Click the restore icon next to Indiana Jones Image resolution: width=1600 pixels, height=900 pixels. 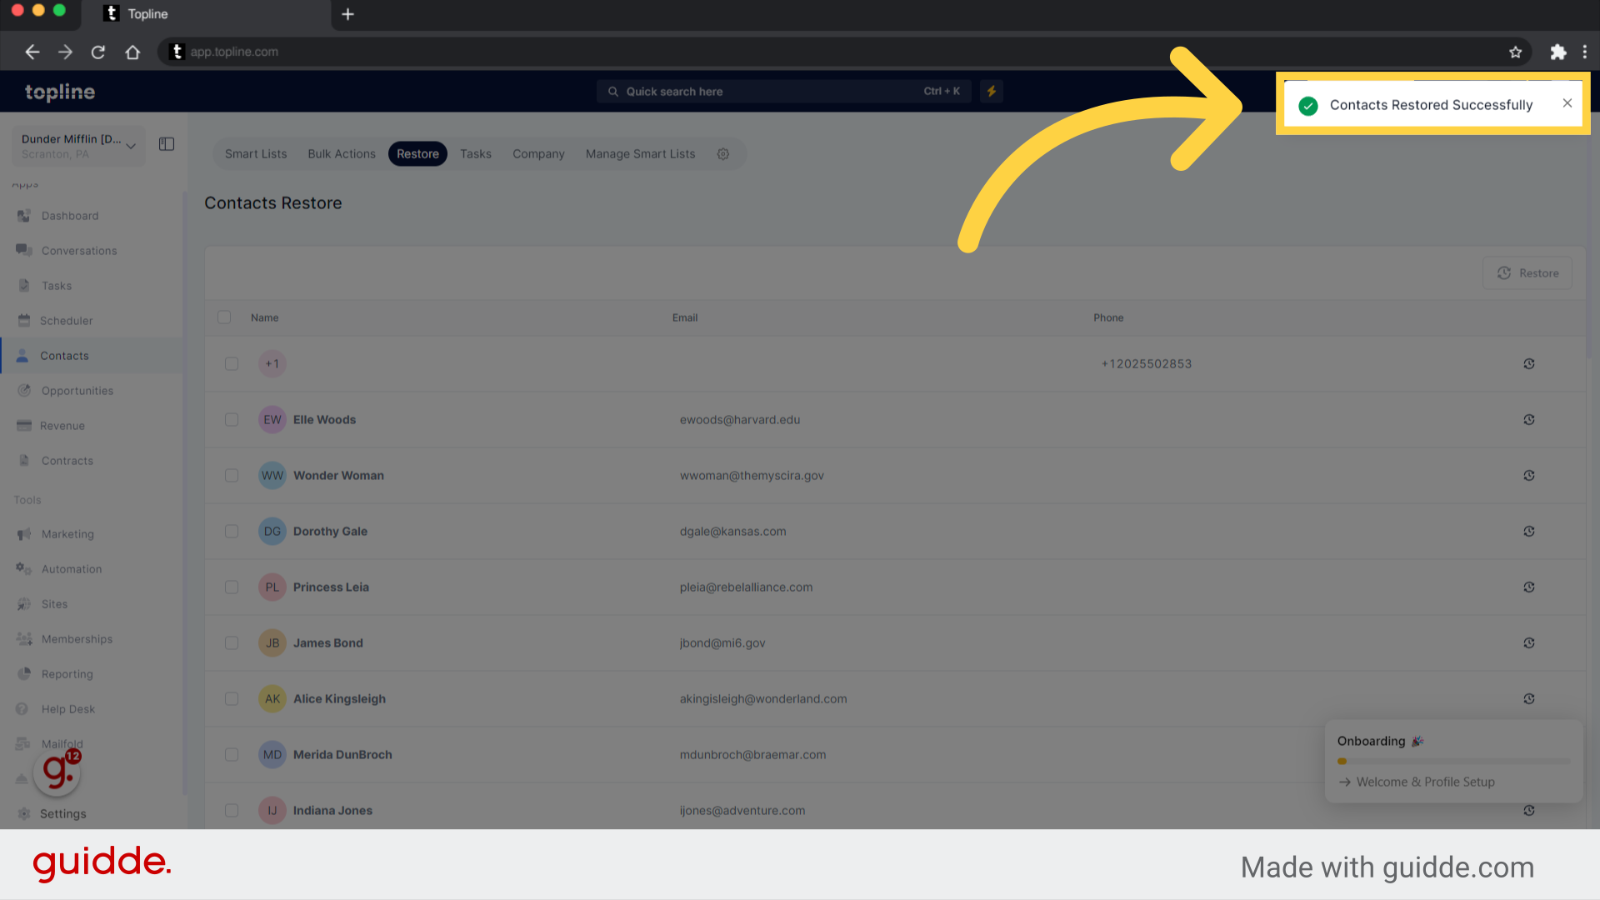(1528, 810)
